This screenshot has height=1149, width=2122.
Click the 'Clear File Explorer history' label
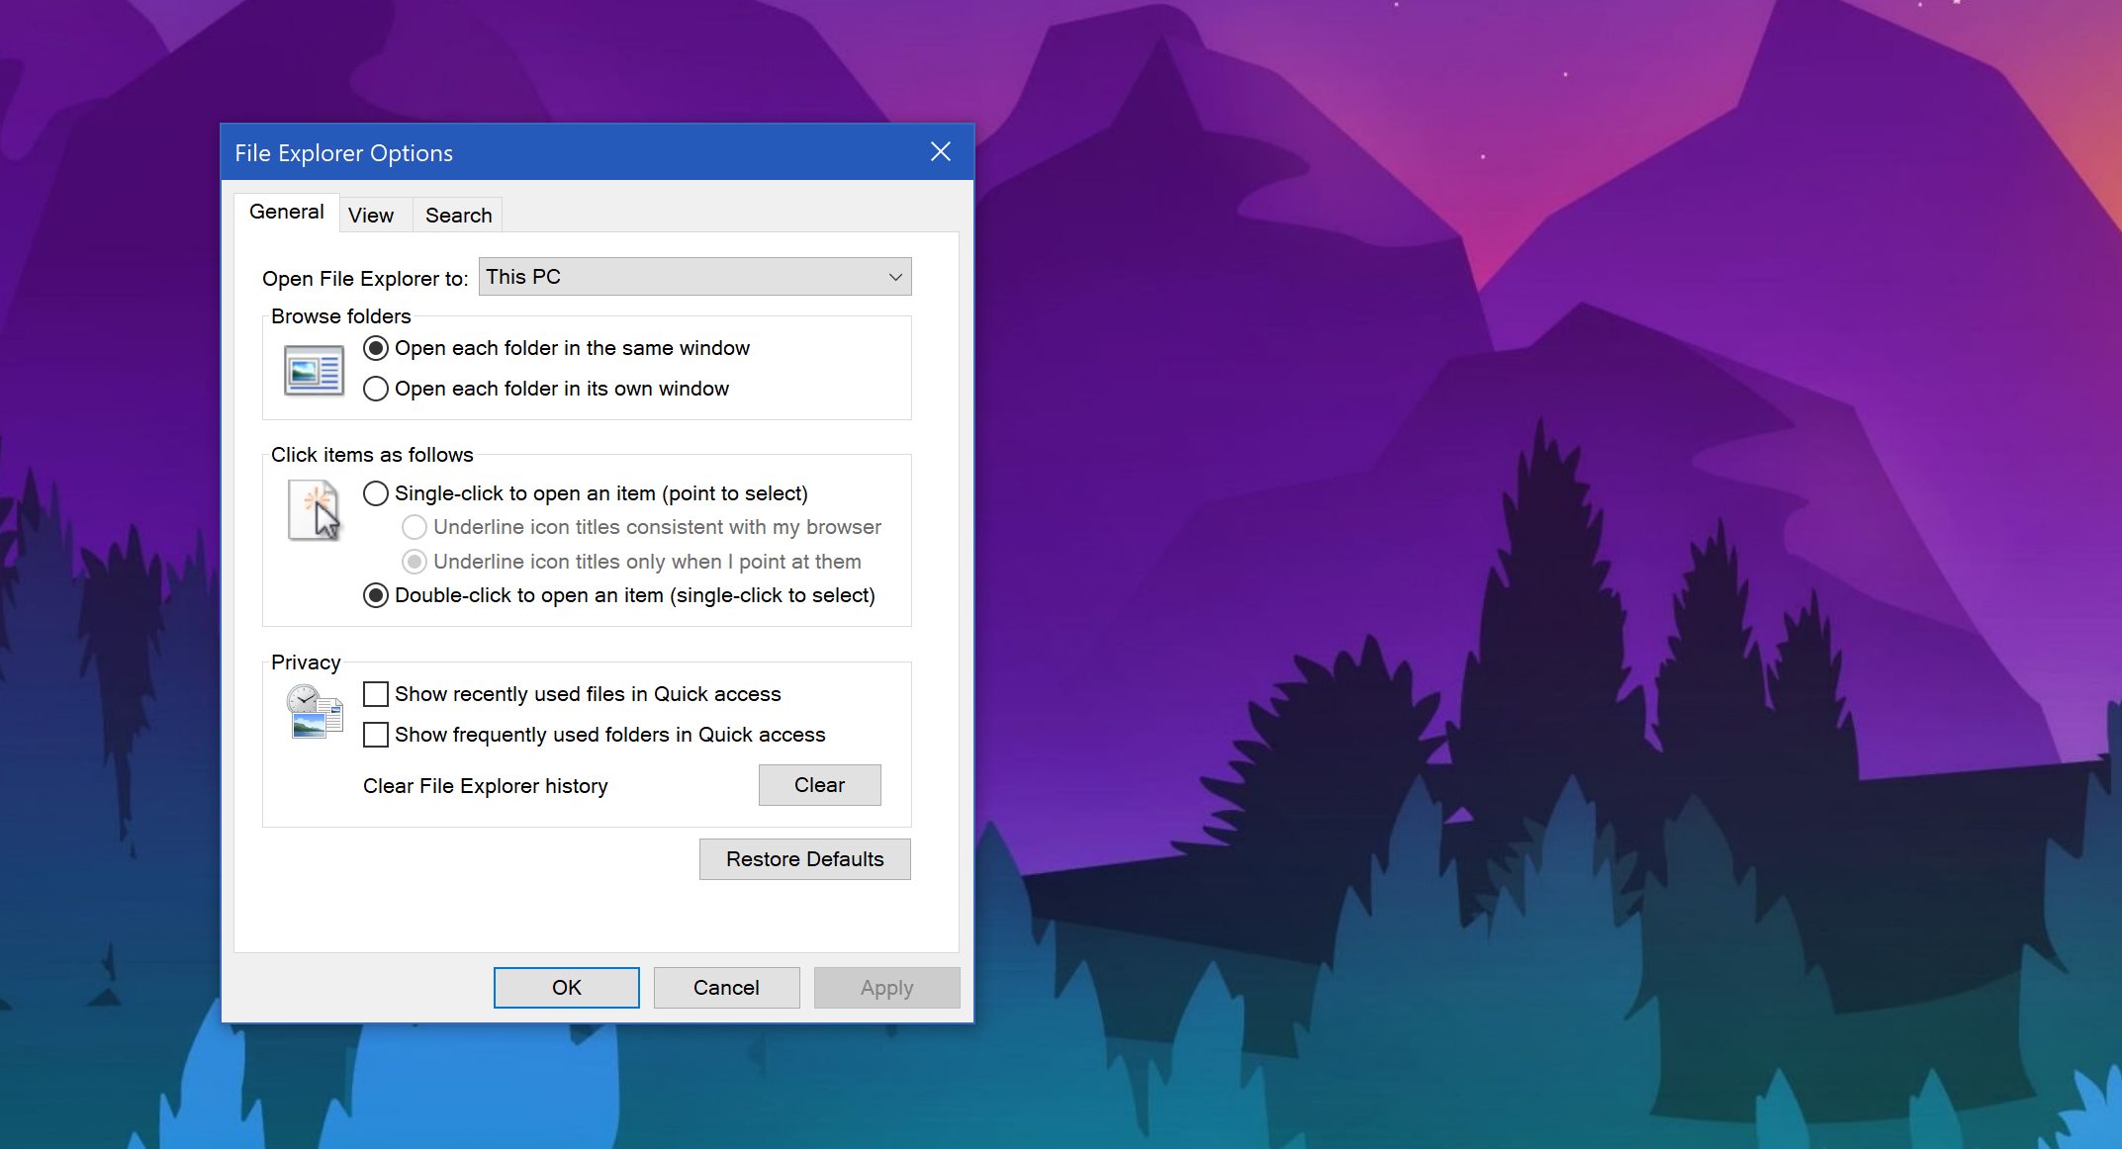coord(485,786)
